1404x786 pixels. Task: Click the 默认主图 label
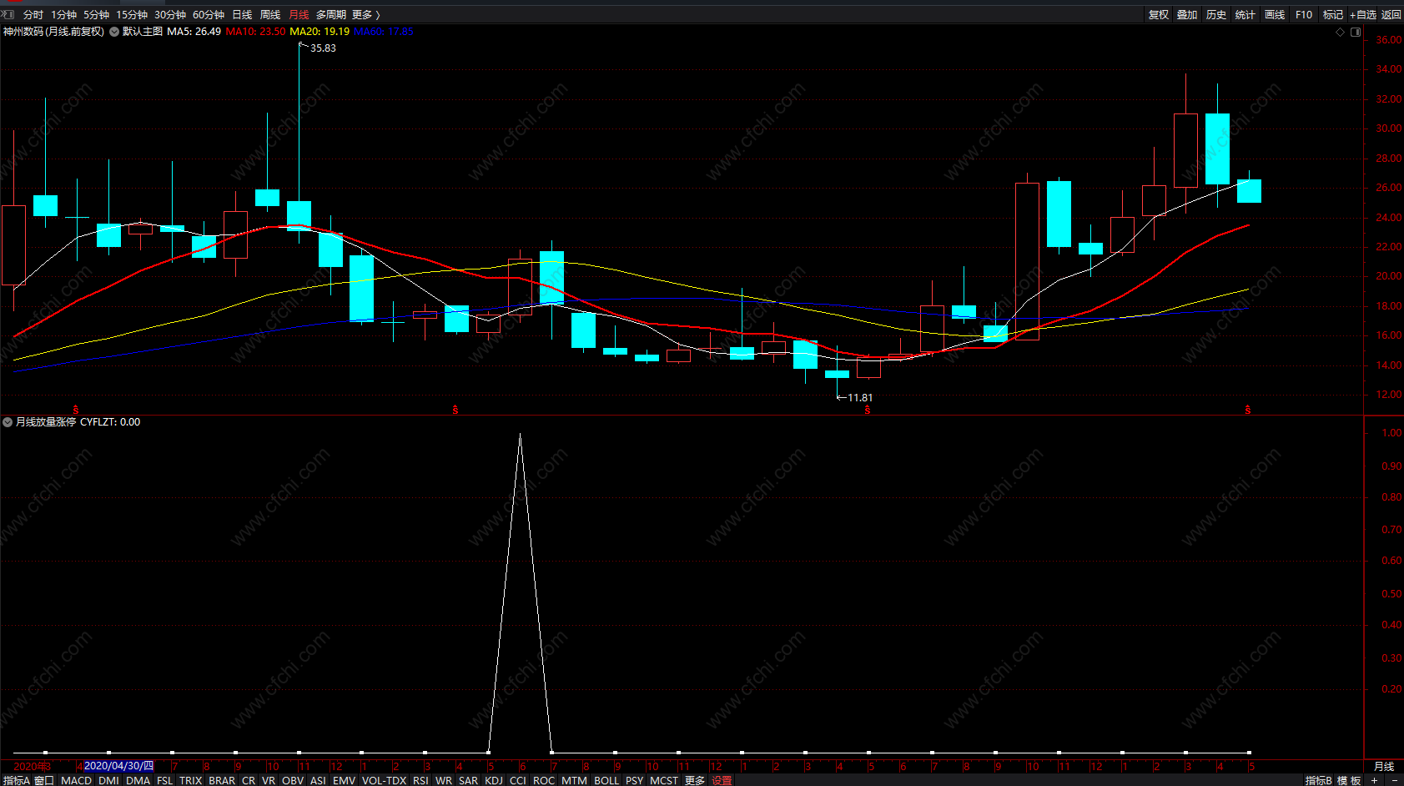point(143,32)
